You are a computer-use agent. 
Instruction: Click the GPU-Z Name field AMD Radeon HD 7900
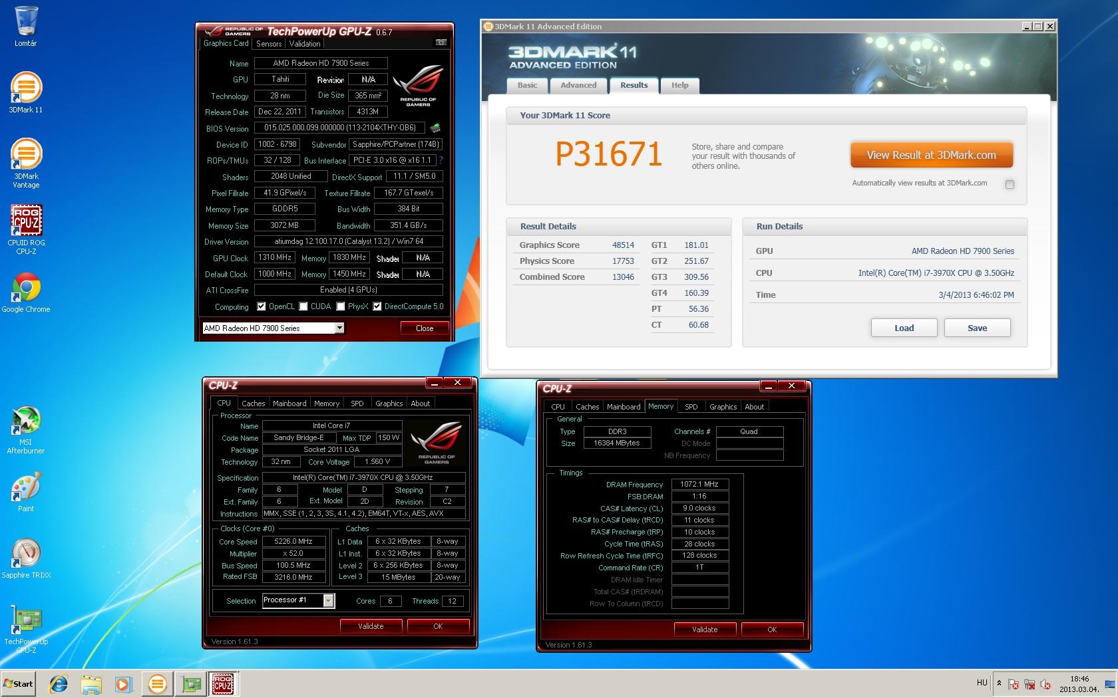point(321,63)
